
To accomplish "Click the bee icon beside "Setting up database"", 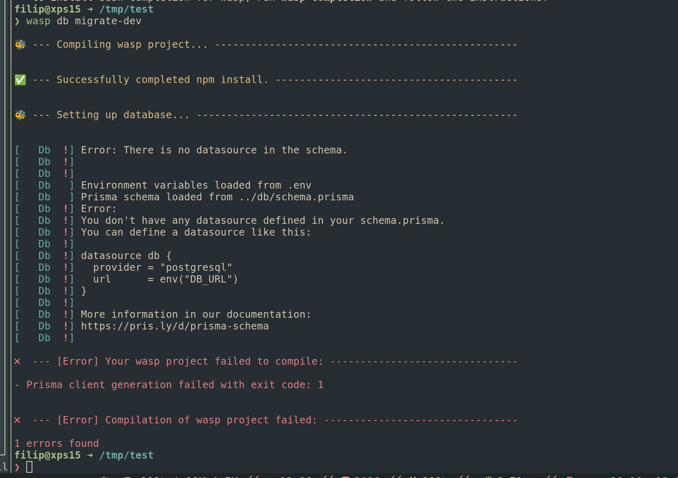I will point(20,115).
